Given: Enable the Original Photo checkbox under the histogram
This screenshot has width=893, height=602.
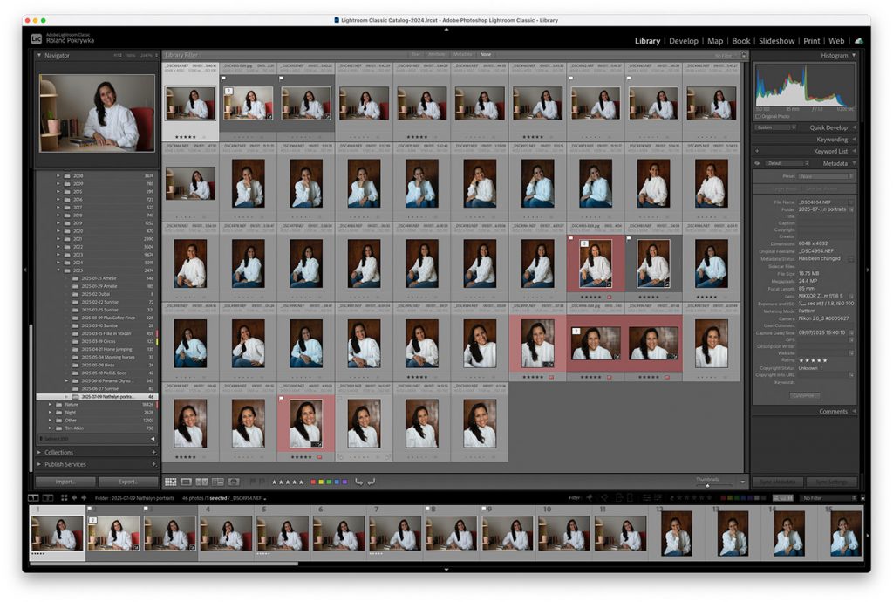Looking at the screenshot, I should (758, 116).
